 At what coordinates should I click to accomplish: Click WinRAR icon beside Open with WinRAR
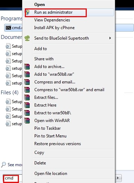[27, 121]
